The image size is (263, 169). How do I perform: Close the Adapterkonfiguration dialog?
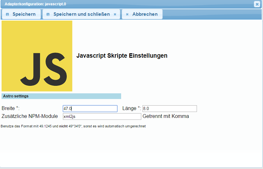tap(257, 4)
